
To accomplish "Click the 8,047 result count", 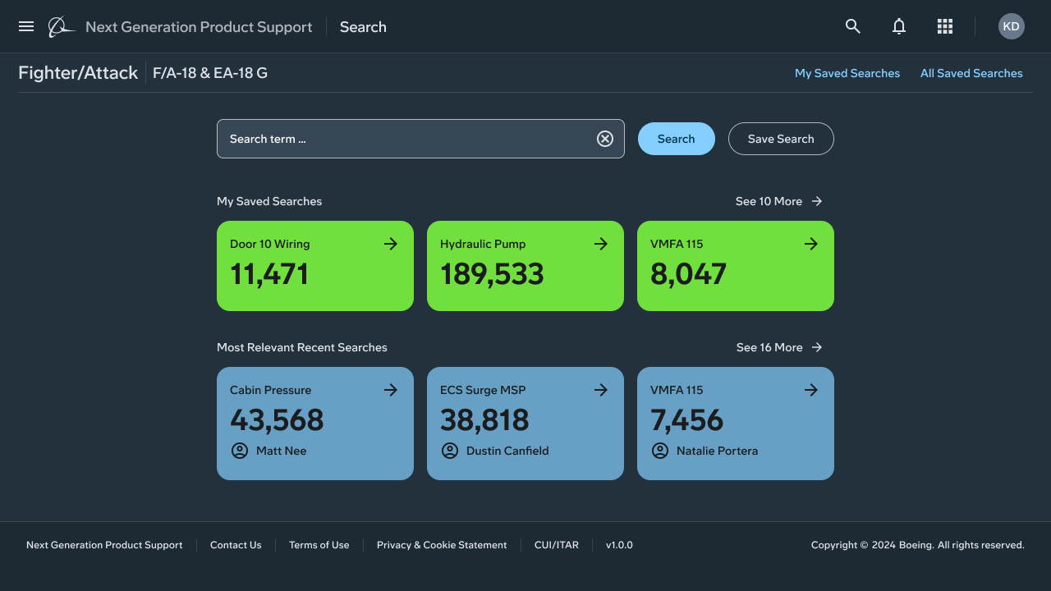I will tap(688, 274).
